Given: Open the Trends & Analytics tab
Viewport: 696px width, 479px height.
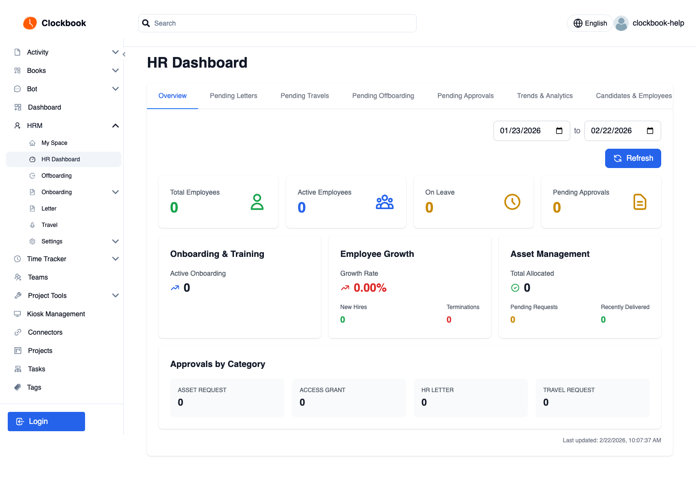Looking at the screenshot, I should pyautogui.click(x=545, y=96).
